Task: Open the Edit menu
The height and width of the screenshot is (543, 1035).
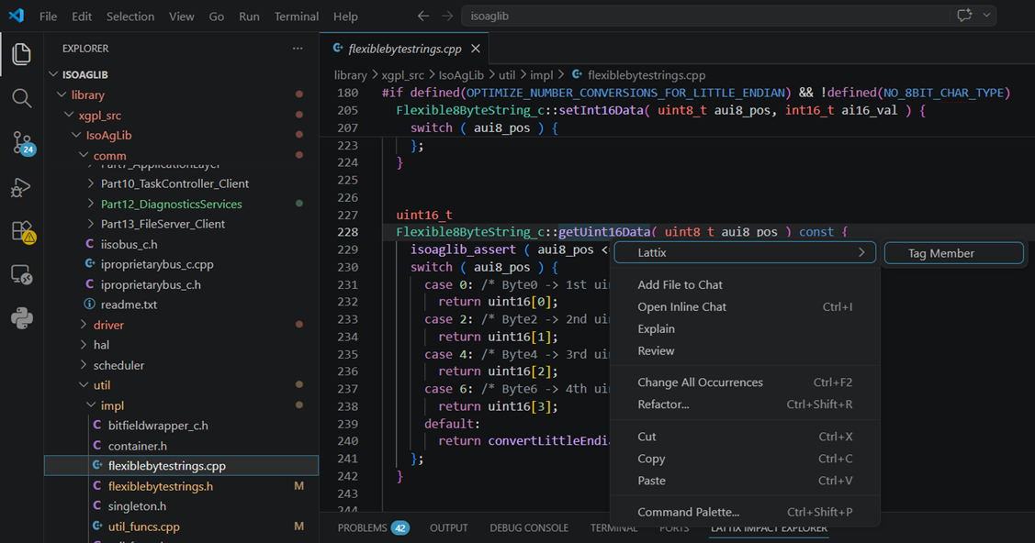Action: tap(82, 16)
